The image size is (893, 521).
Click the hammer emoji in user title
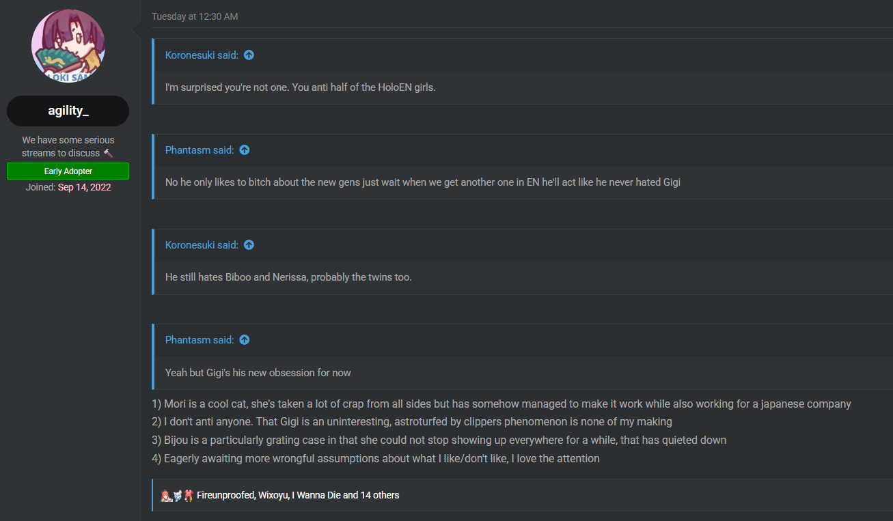[108, 153]
